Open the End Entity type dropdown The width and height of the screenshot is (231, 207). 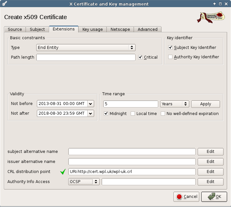86,48
